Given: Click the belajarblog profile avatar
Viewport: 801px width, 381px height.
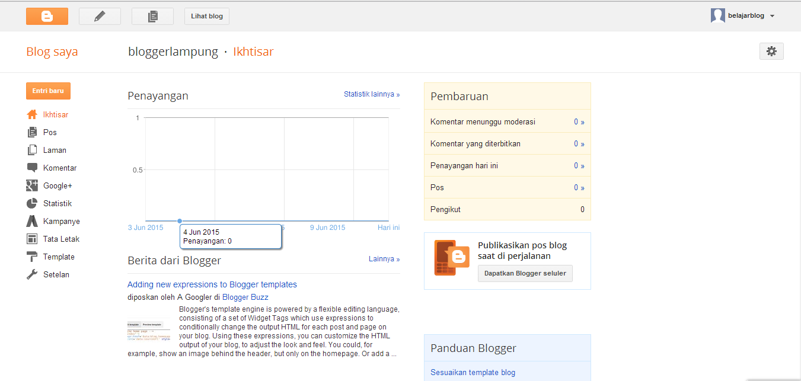Looking at the screenshot, I should point(718,16).
